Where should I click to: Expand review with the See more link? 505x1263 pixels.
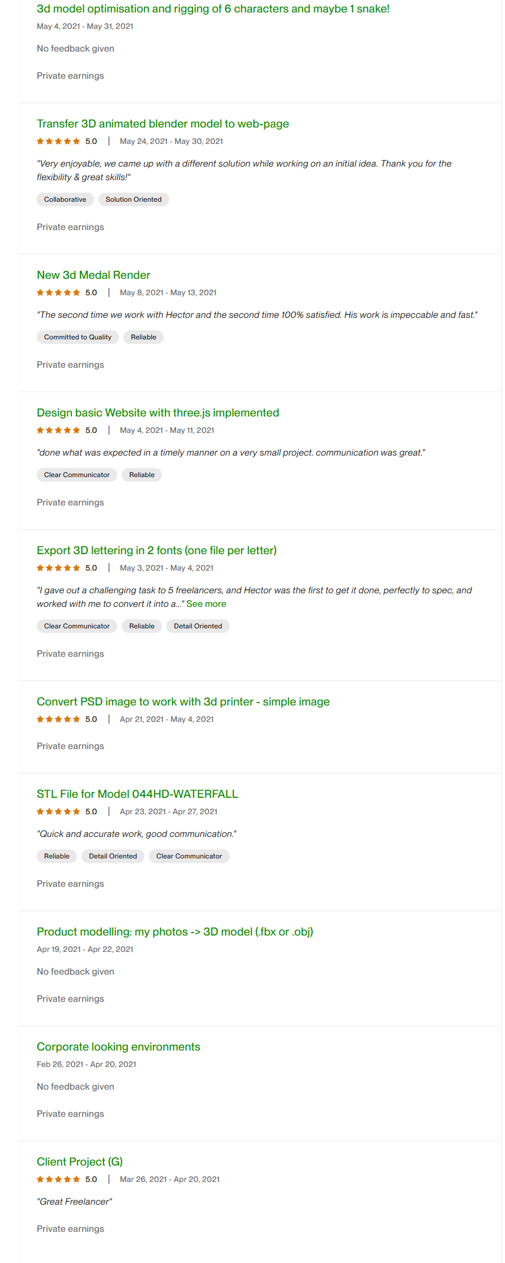(x=206, y=604)
